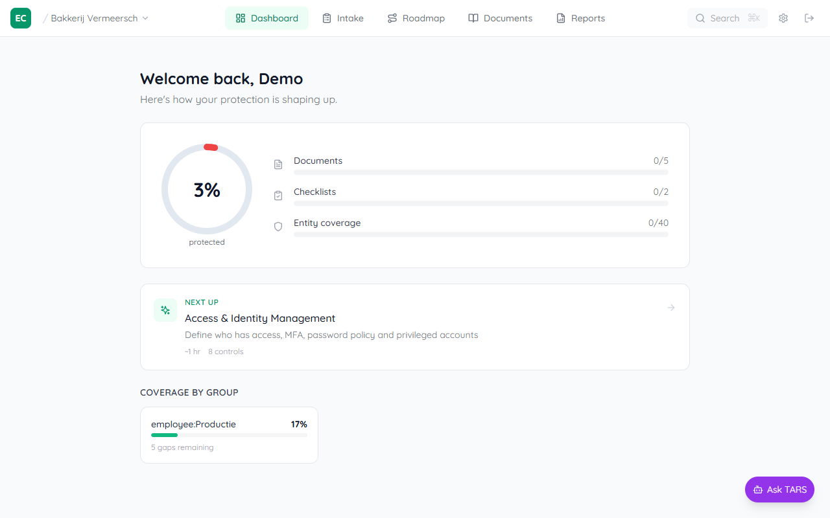The image size is (830, 518).
Task: Click the sparkle icon on the Next Up card
Action: pos(165,310)
